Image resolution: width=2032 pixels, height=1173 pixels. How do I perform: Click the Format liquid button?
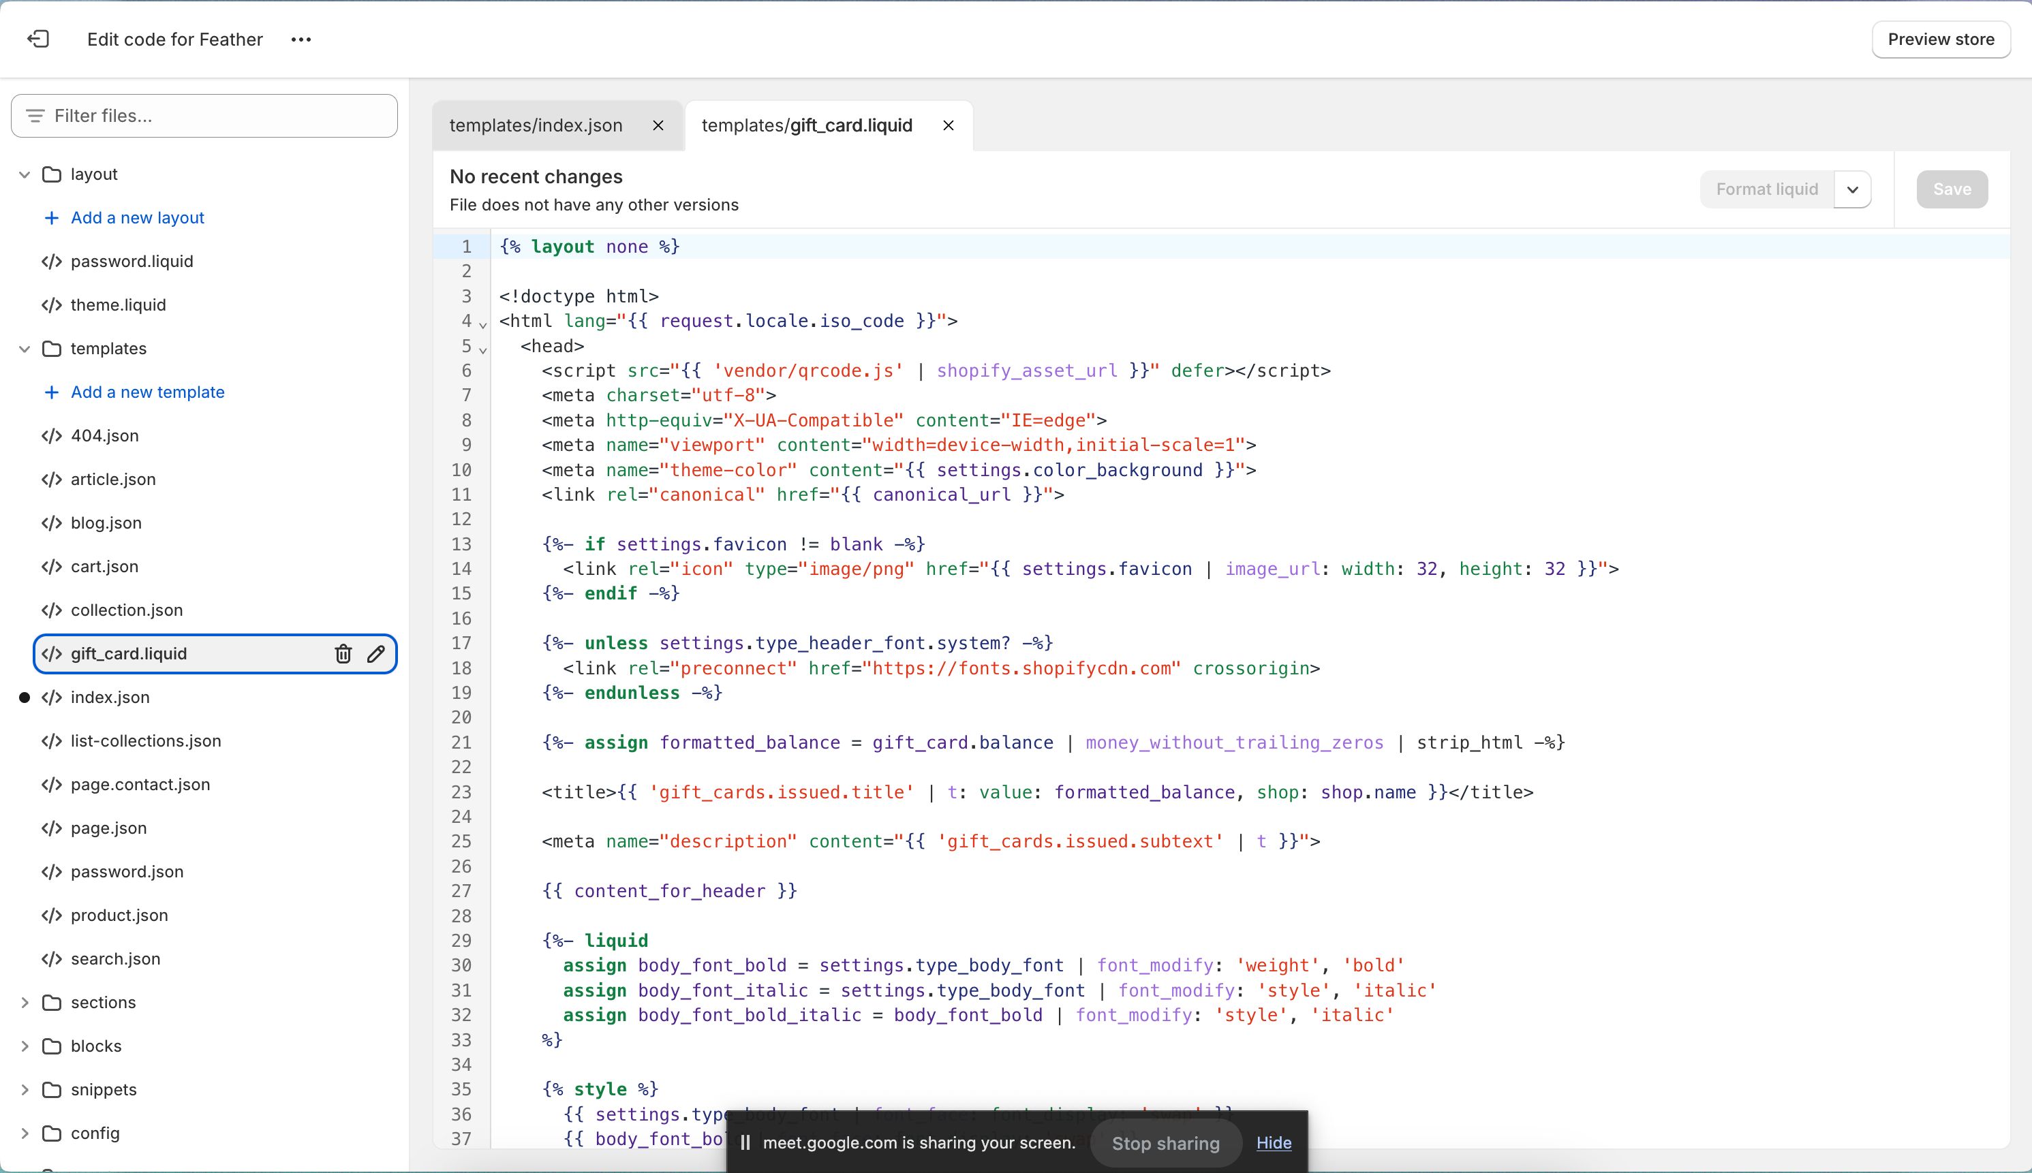pos(1767,189)
